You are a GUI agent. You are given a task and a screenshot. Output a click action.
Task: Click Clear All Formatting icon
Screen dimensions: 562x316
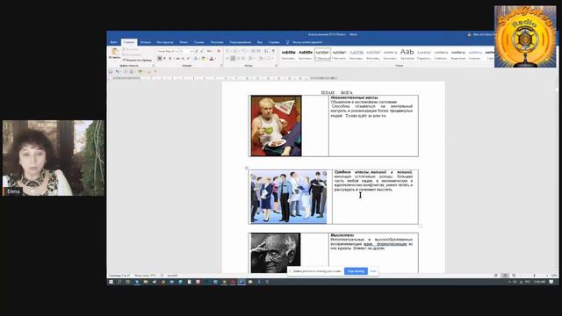click(x=219, y=51)
